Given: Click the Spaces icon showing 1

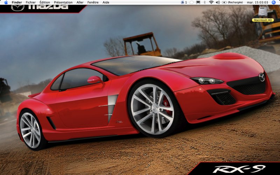Looking at the screenshot, I should click(184, 2).
